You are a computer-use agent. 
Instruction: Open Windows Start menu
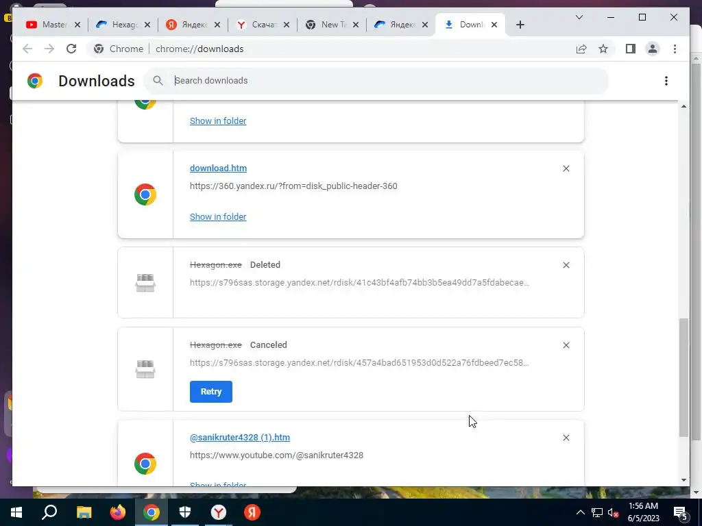point(16,512)
